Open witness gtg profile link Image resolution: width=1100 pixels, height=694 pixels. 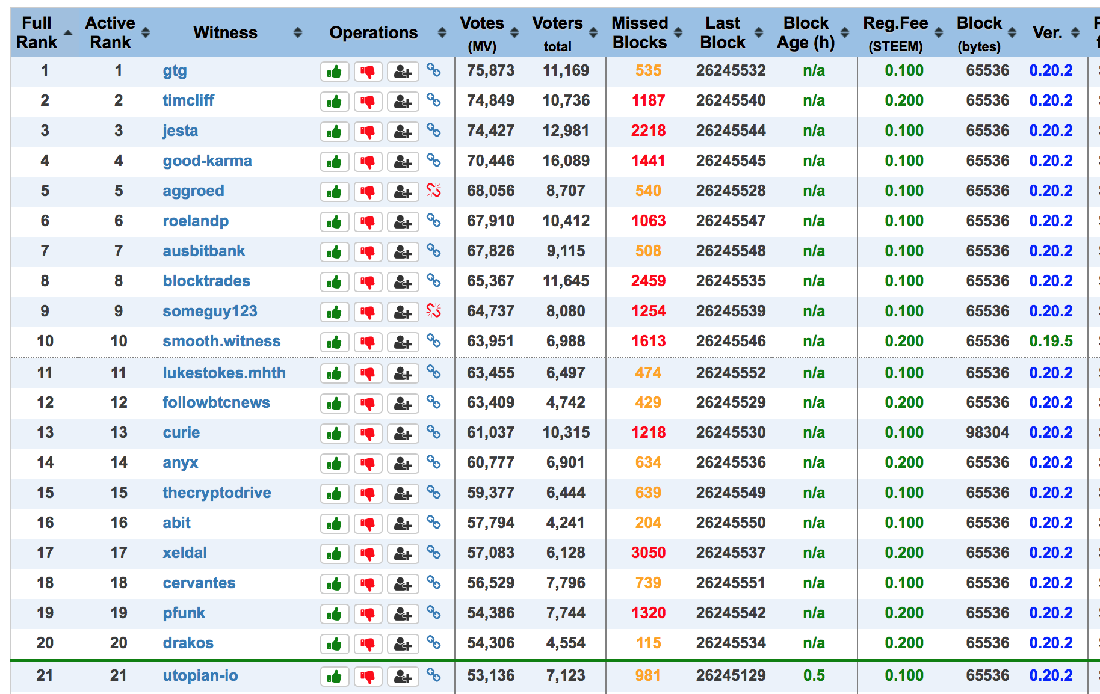[175, 71]
